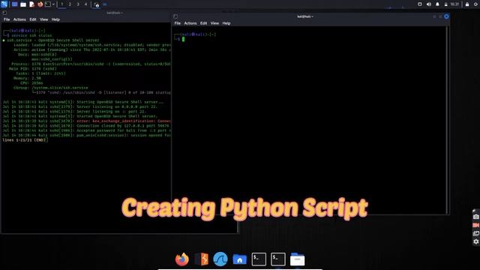Image resolution: width=480 pixels, height=270 pixels.
Task: Open the Edit menu in right terminal
Action: (203, 23)
